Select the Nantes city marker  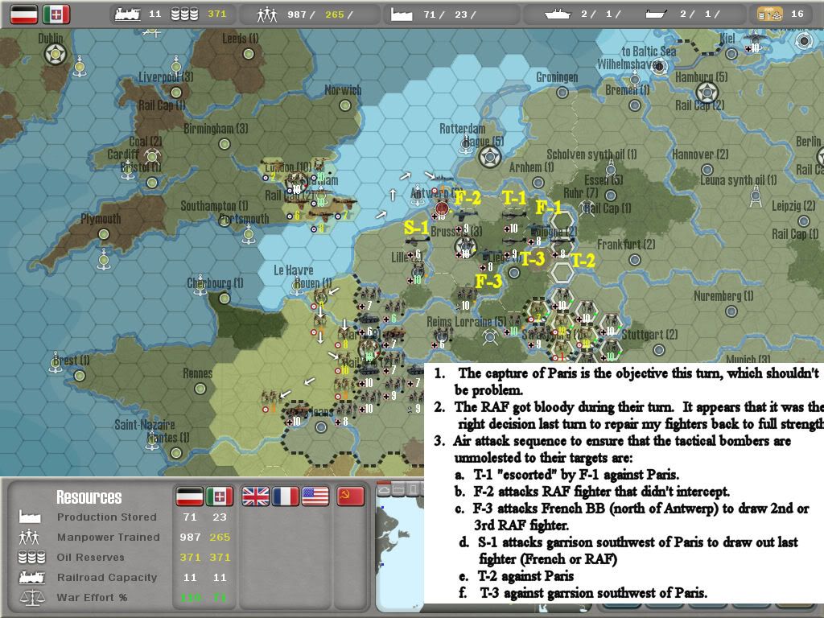click(x=176, y=453)
